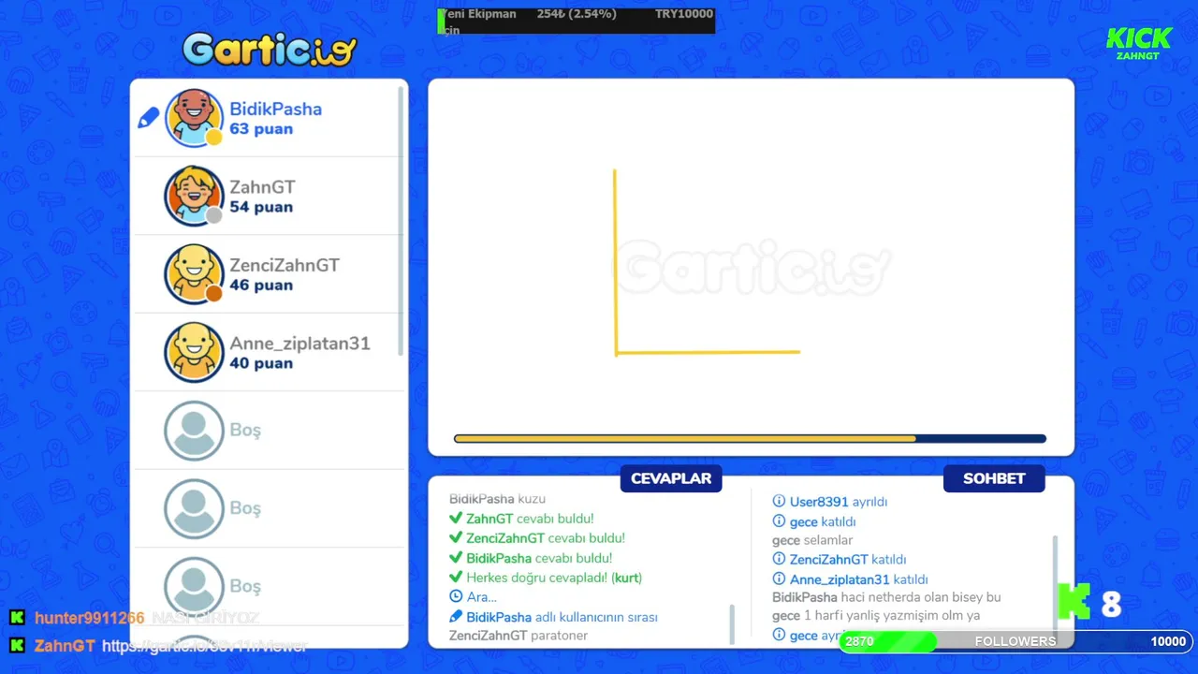Image resolution: width=1198 pixels, height=674 pixels.
Task: Open Anne_ziplatan31's avatar
Action: (195, 352)
